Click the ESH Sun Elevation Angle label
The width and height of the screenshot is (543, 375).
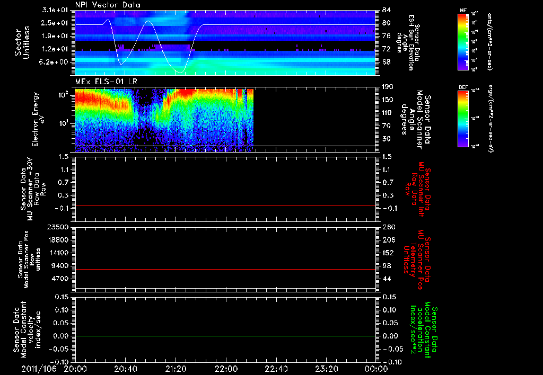[x=409, y=42]
